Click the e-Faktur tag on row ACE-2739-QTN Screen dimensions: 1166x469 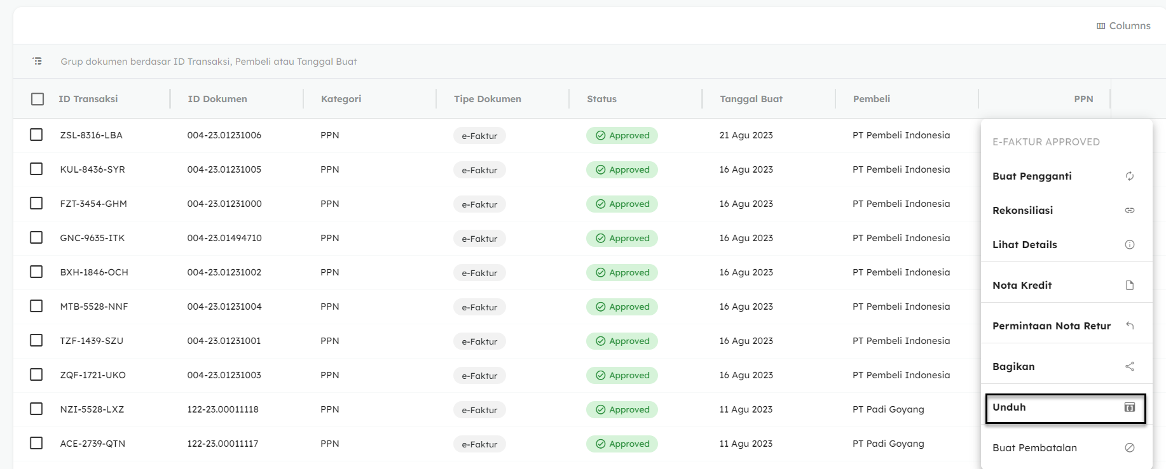click(479, 444)
